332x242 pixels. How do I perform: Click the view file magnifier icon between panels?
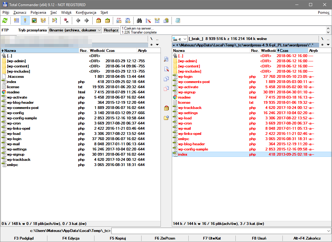pyautogui.click(x=166, y=59)
